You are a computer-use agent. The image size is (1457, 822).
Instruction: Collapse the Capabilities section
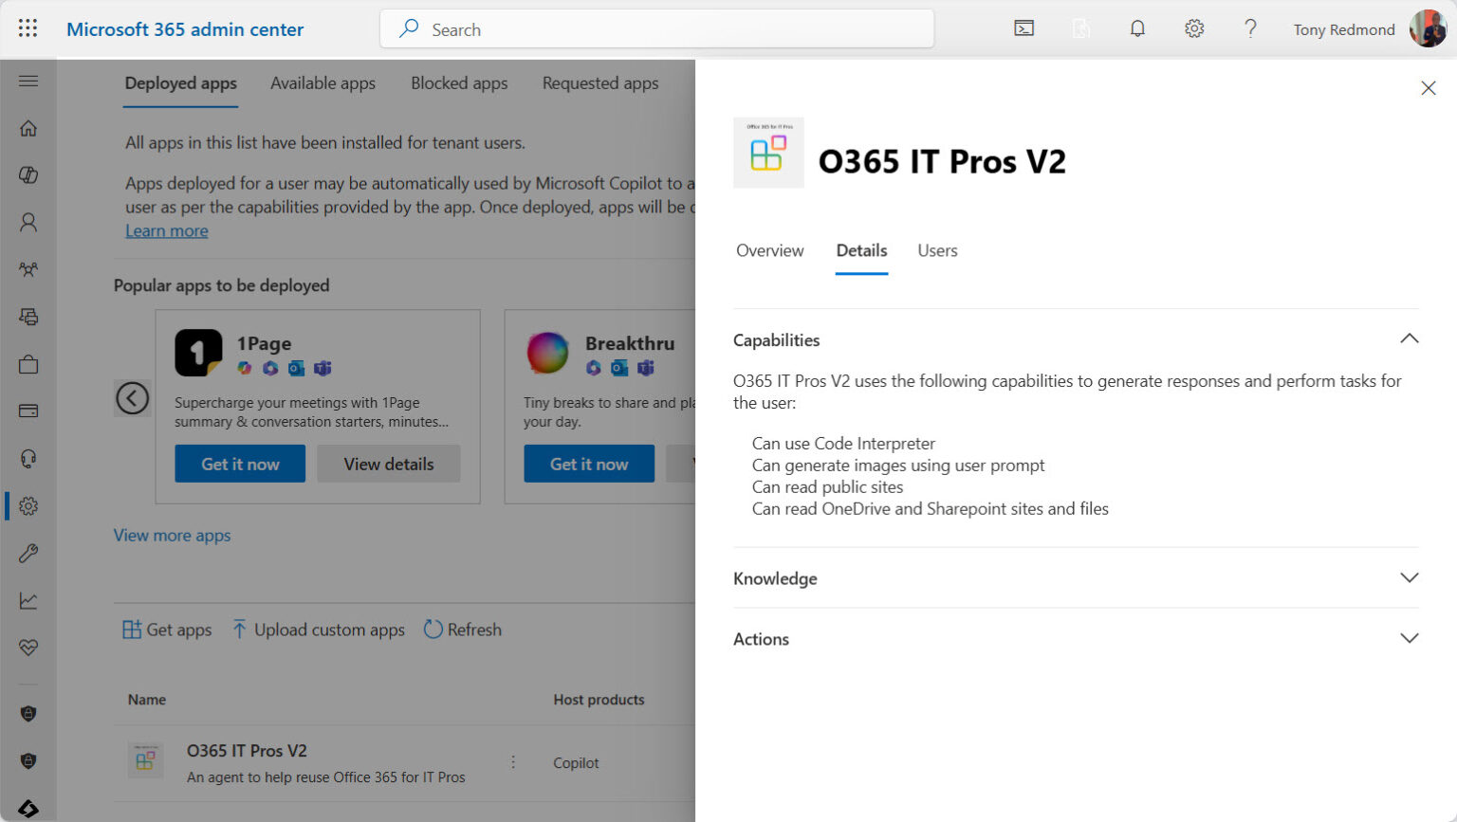[1409, 339]
